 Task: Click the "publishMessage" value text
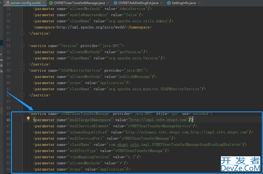point(135,77)
